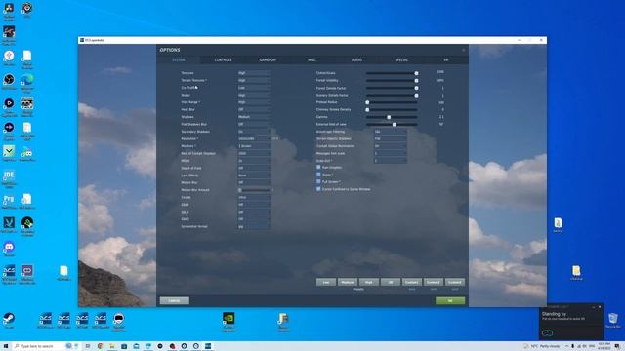Open the Resolution dropdown
Viewport: 625px width, 351px height.
(x=254, y=138)
